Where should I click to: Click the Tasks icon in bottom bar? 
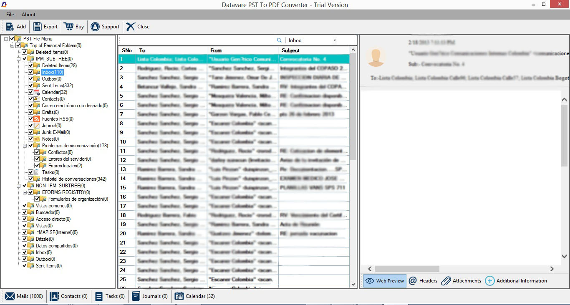click(99, 296)
